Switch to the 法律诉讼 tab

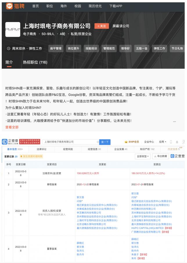(42, 149)
